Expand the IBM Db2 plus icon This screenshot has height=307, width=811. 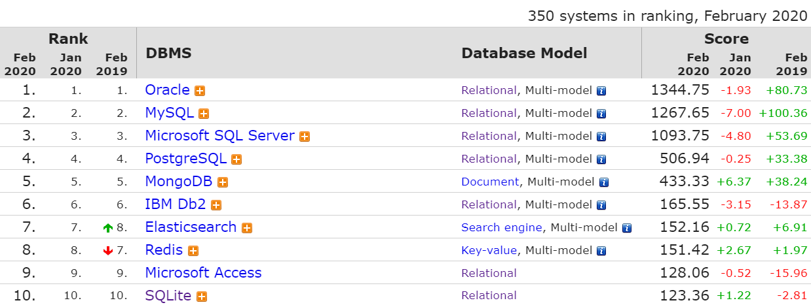point(216,205)
